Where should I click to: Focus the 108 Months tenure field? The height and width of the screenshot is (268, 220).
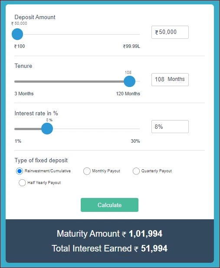[170, 80]
